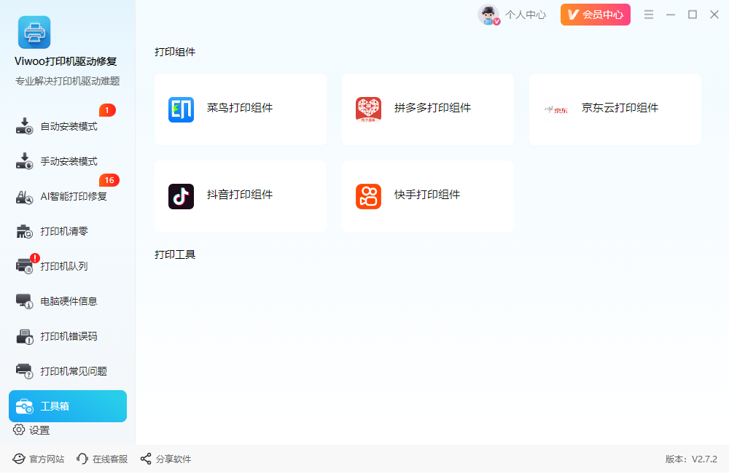Click the Viwoo打印机驱动修复 title
Screen dimensions: 729x474
click(x=66, y=61)
